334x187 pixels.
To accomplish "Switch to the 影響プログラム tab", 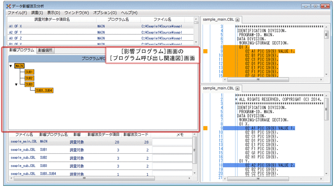I will pyautogui.click(x=22, y=50).
